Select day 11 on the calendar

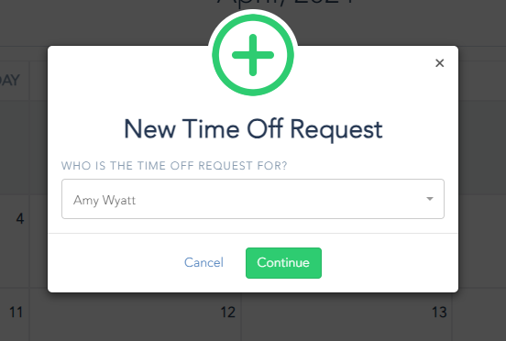16,313
